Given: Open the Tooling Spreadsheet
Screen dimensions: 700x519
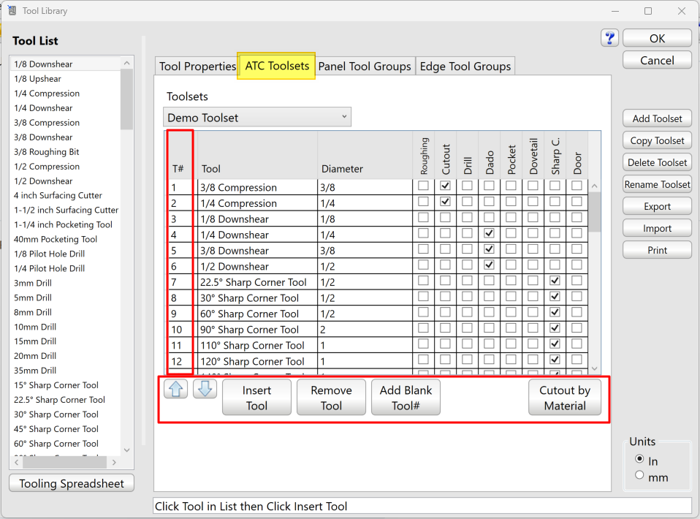Looking at the screenshot, I should click(72, 483).
